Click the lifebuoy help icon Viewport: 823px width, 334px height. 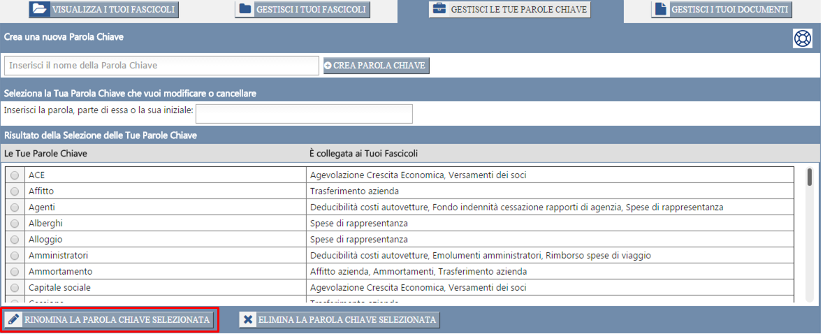pyautogui.click(x=803, y=38)
